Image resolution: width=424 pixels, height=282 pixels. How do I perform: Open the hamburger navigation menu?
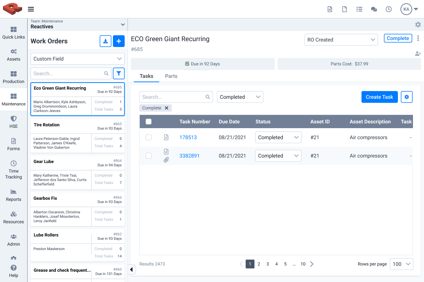[31, 9]
